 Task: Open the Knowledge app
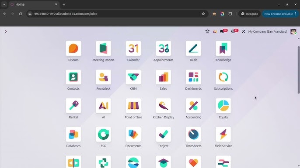point(223,48)
